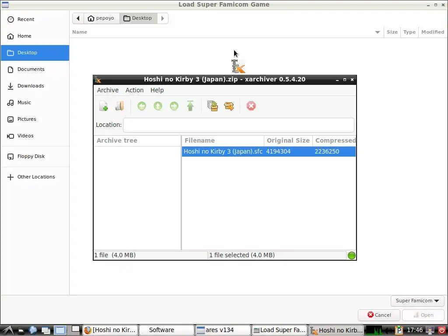Click the Archive tree panel header
This screenshot has height=336, width=448.
pos(137,140)
